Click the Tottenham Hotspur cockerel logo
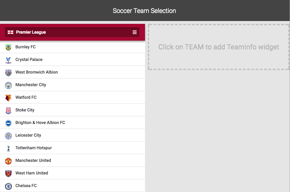Screen dimensions: 290x192 (8, 148)
